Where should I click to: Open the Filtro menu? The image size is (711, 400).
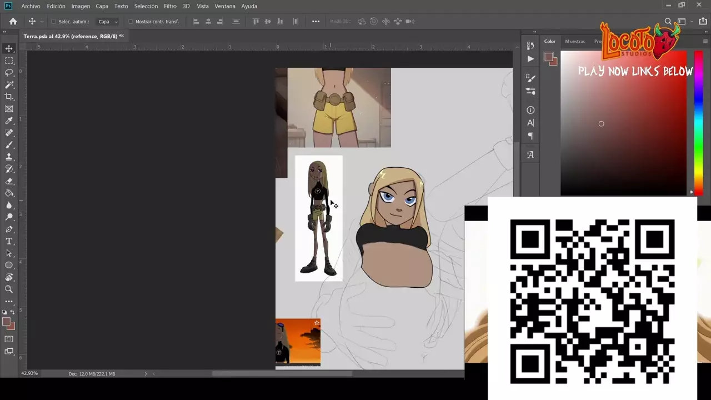tap(170, 6)
